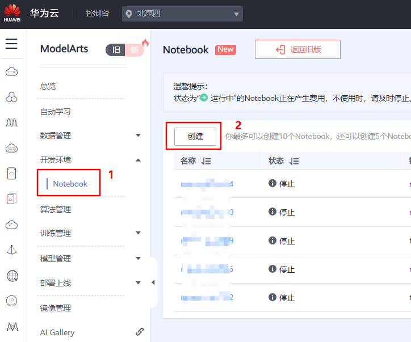This screenshot has width=411, height=342.
Task: Click the three-circle cluster sidebar icon
Action: point(11,97)
